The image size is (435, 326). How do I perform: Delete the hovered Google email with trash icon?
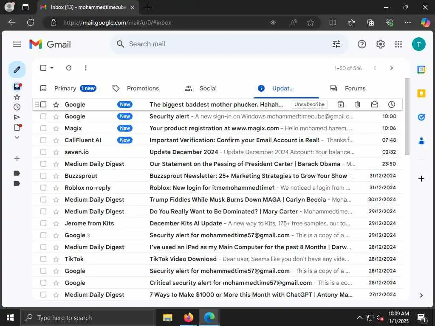(358, 104)
